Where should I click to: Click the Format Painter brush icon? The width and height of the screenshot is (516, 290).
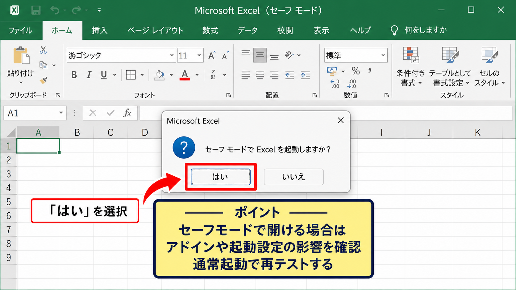click(44, 80)
